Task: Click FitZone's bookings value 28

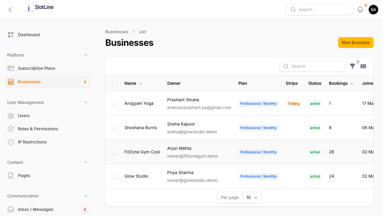Action: click(x=332, y=152)
